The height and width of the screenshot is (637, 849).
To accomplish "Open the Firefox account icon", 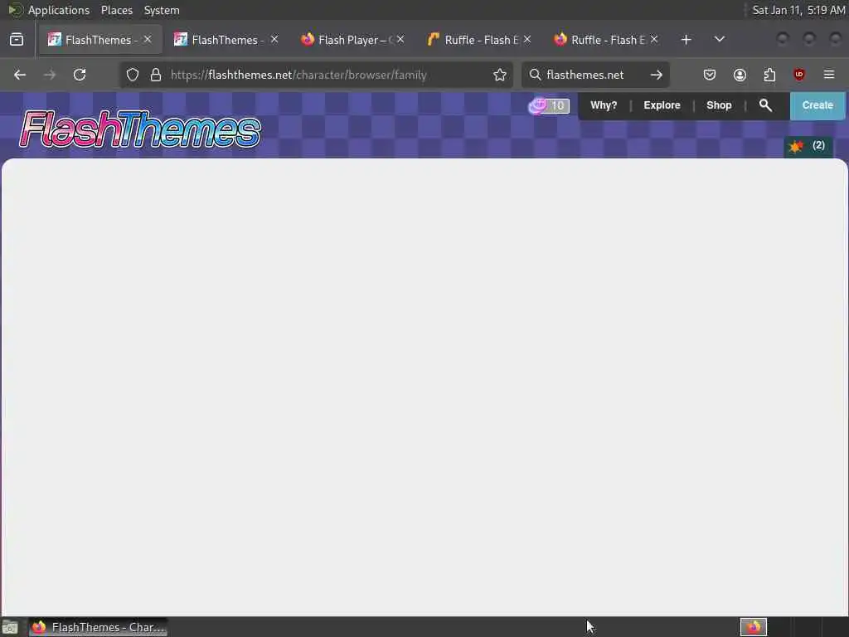I will (x=740, y=75).
